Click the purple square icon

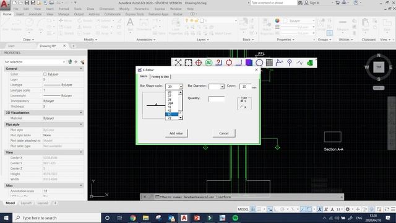249,63
